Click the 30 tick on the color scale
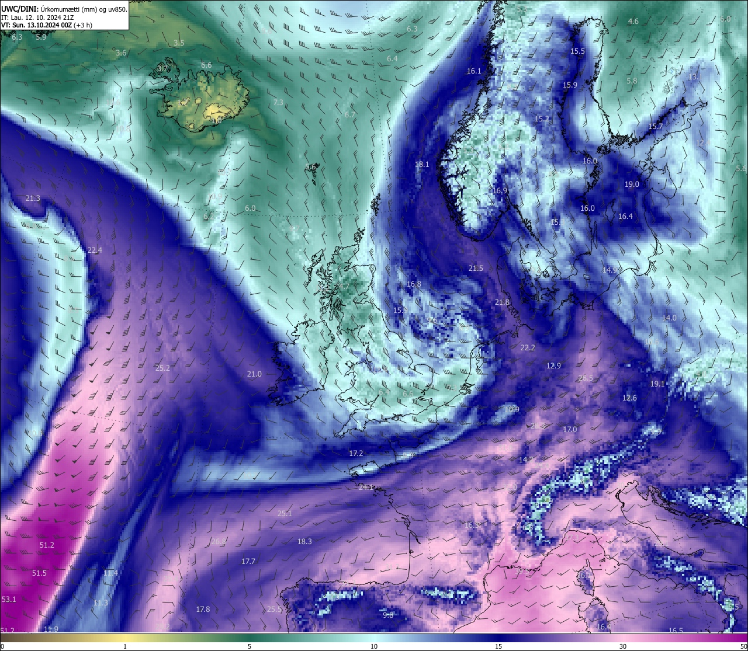Viewport: 748px width, 651px height. tap(623, 646)
